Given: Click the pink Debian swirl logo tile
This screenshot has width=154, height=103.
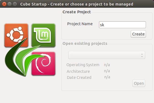Looking at the screenshot, I should click(43, 64).
